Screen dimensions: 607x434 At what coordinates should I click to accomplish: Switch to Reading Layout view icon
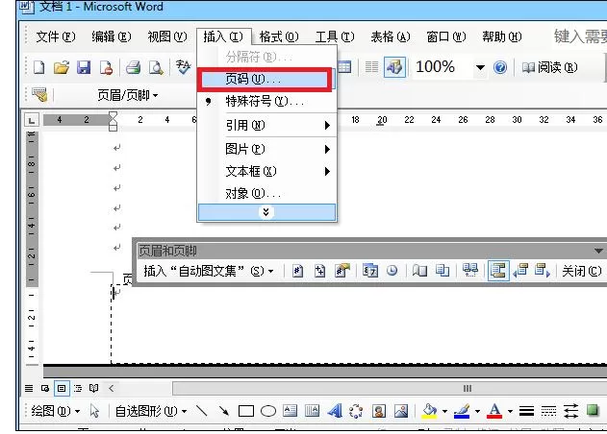pyautogui.click(x=93, y=388)
